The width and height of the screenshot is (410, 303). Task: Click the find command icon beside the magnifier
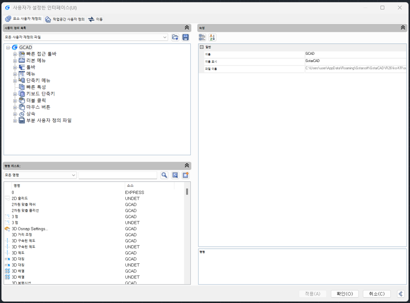[175, 175]
